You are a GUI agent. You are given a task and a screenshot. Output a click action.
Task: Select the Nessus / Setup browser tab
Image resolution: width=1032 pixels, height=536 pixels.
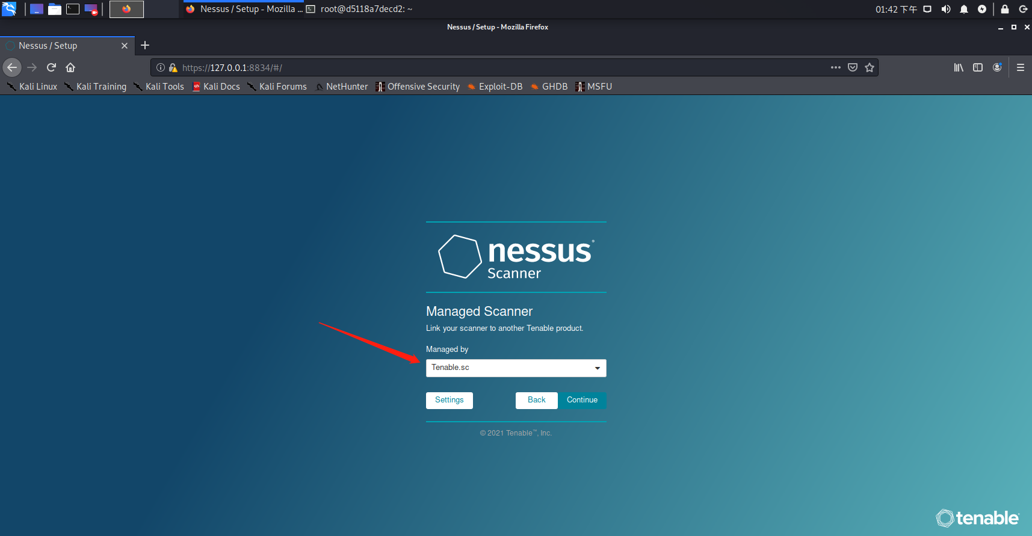[x=67, y=46]
